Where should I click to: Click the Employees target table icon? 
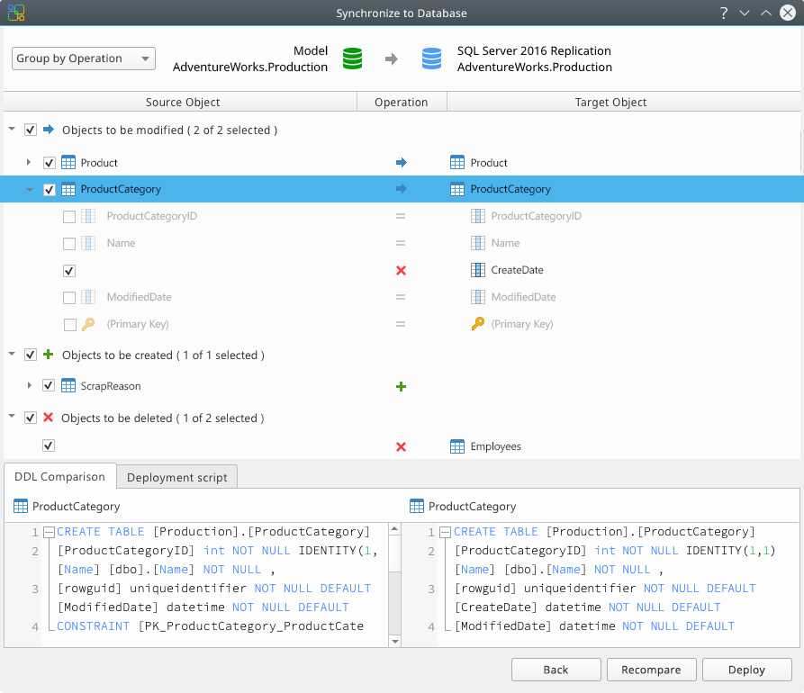point(456,446)
